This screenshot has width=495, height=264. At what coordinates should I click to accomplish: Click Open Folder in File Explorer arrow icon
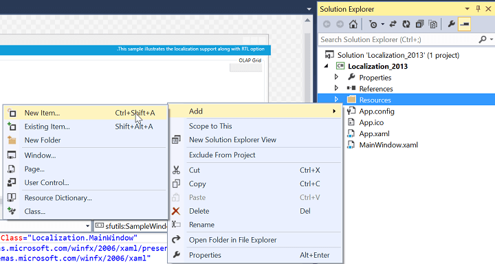click(x=176, y=240)
